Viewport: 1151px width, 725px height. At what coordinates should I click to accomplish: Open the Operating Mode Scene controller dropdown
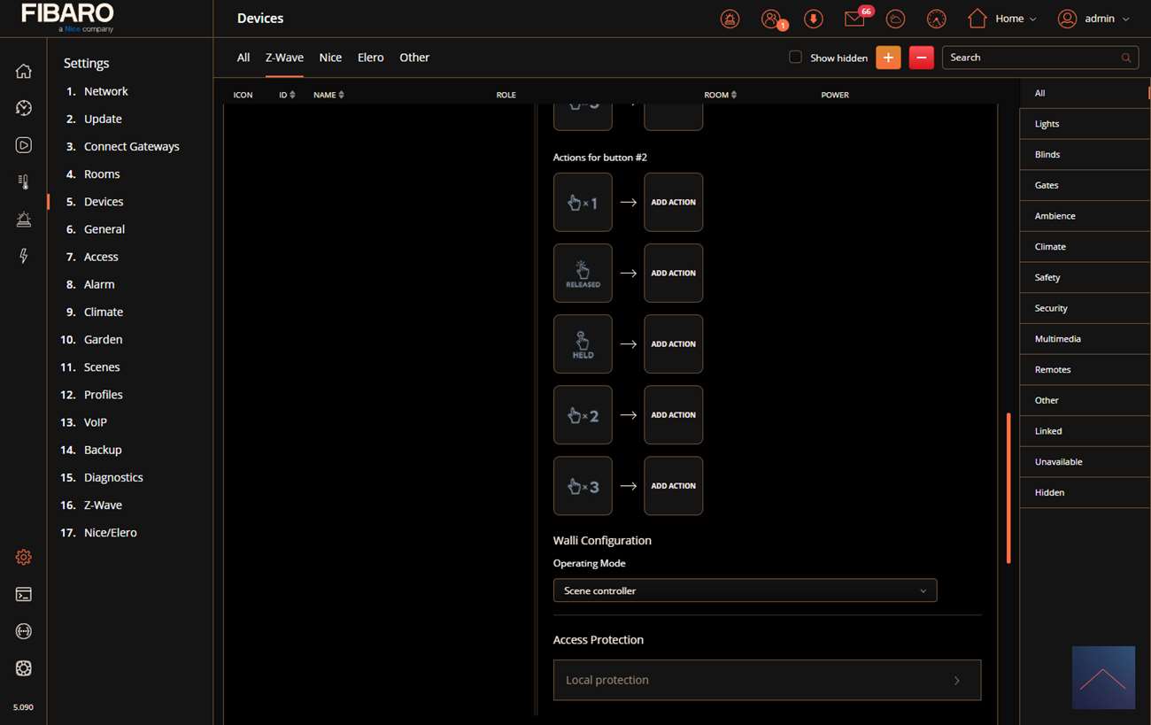click(744, 590)
